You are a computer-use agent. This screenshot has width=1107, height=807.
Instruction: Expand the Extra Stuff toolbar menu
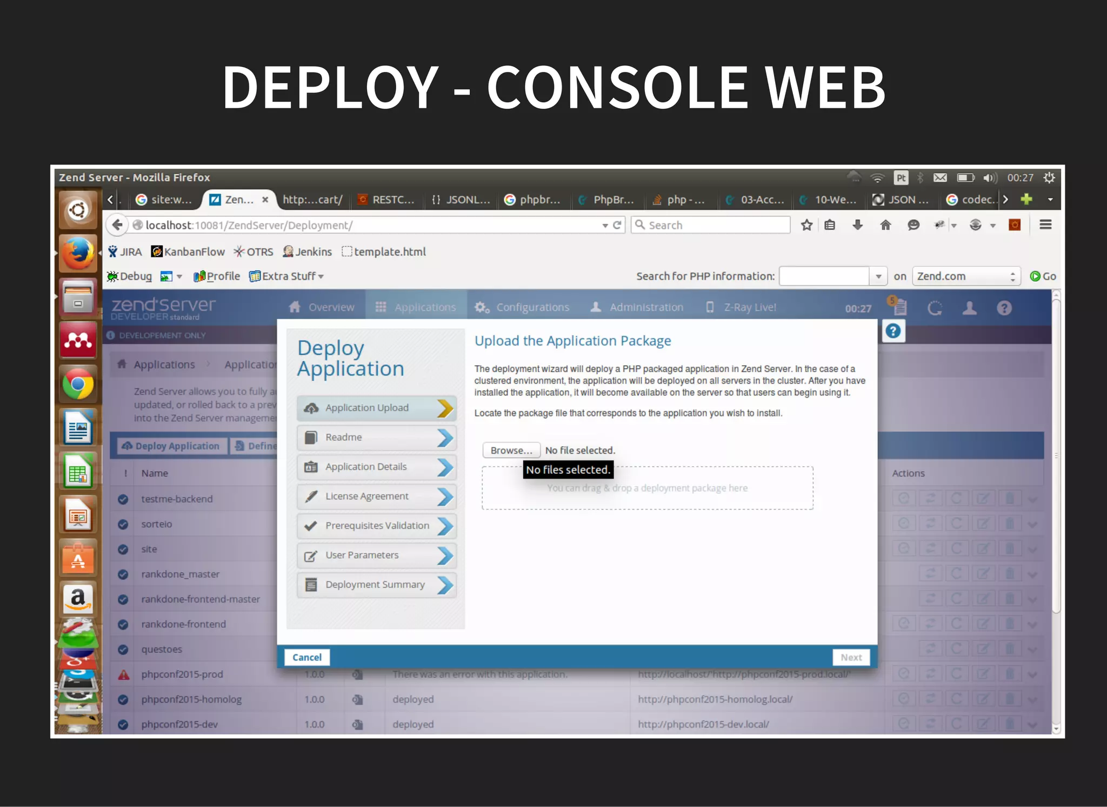click(x=286, y=276)
